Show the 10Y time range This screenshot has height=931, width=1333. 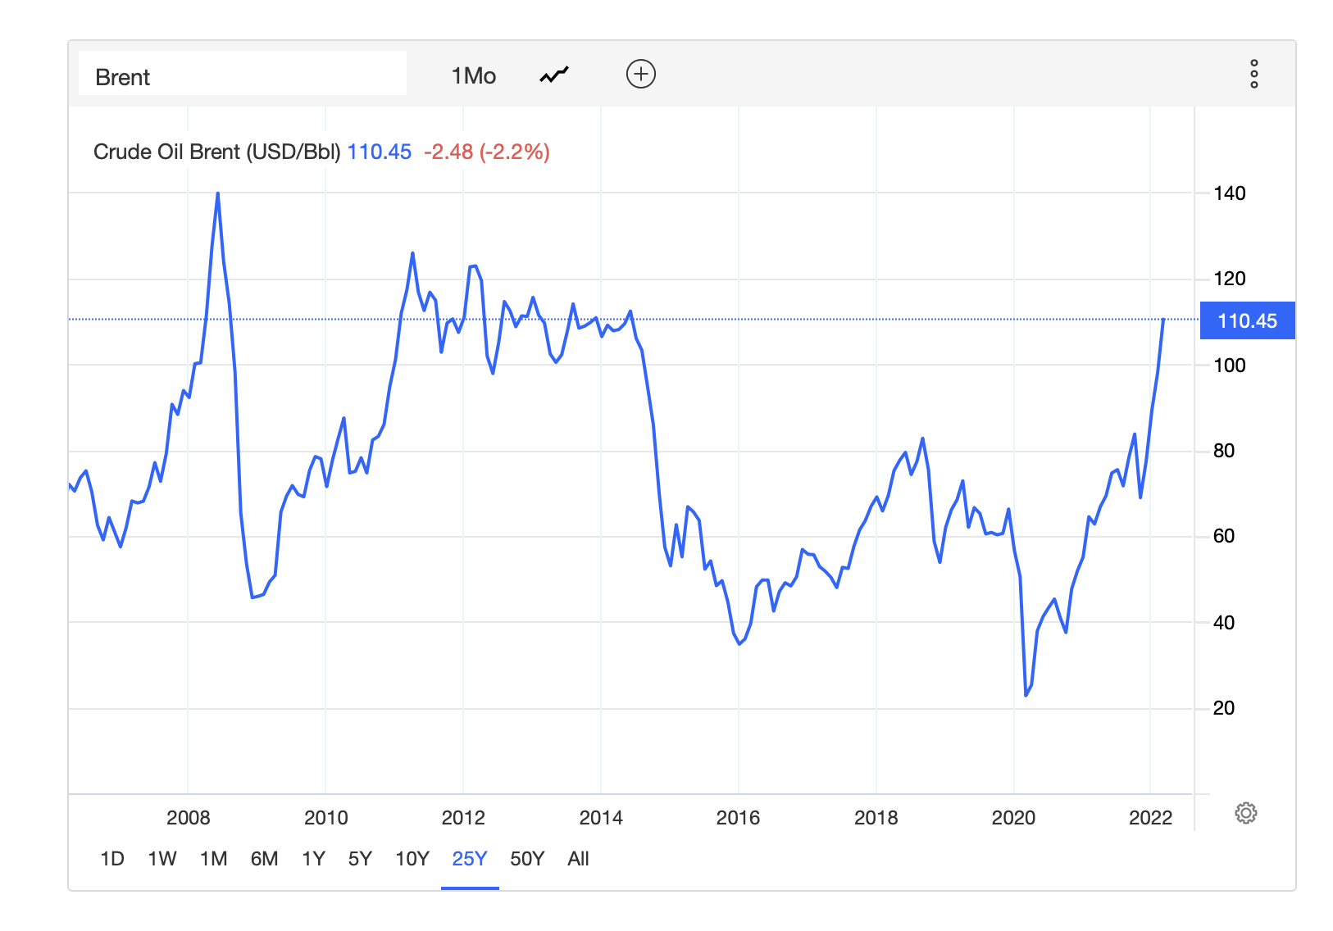(x=412, y=859)
